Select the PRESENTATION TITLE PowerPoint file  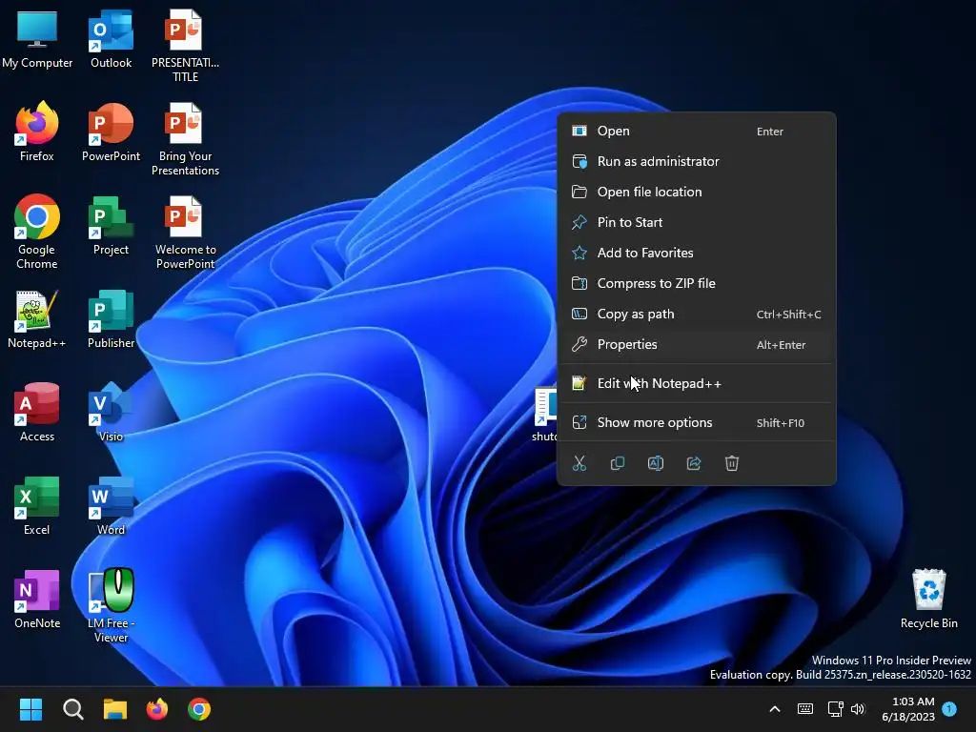(x=185, y=46)
